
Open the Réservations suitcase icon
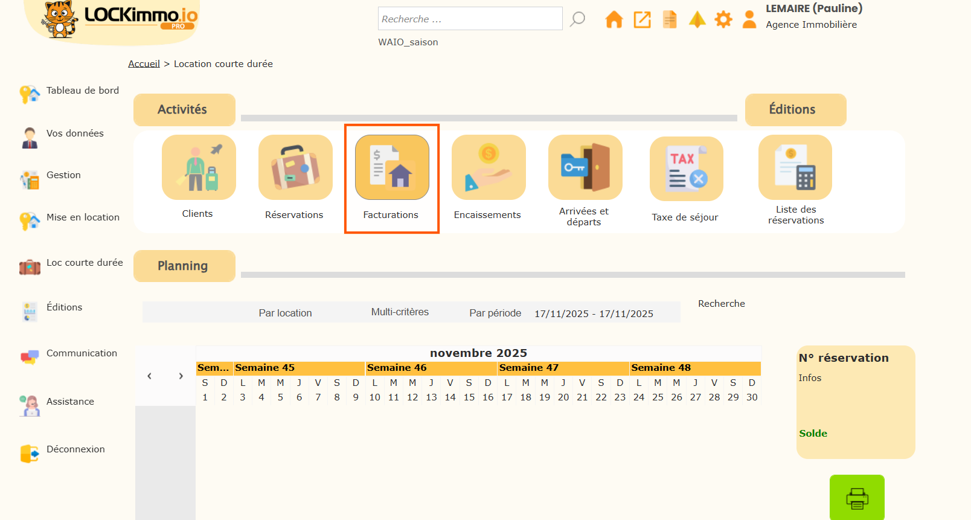point(295,167)
